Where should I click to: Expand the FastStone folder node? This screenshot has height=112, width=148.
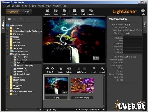(x=8, y=34)
